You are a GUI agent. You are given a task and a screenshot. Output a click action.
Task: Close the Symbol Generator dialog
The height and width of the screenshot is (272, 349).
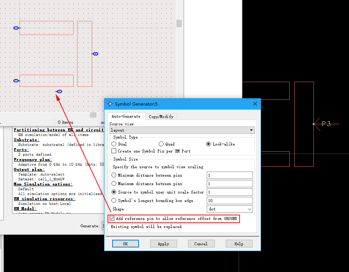[255, 104]
